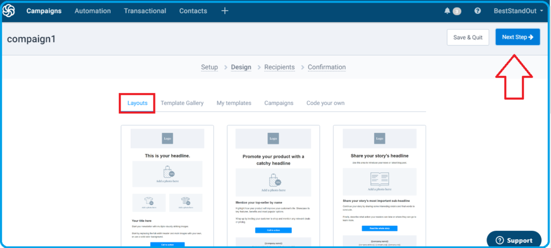Click the Sendinblue logo icon
Screen dimensions: 551x248
click(9, 11)
